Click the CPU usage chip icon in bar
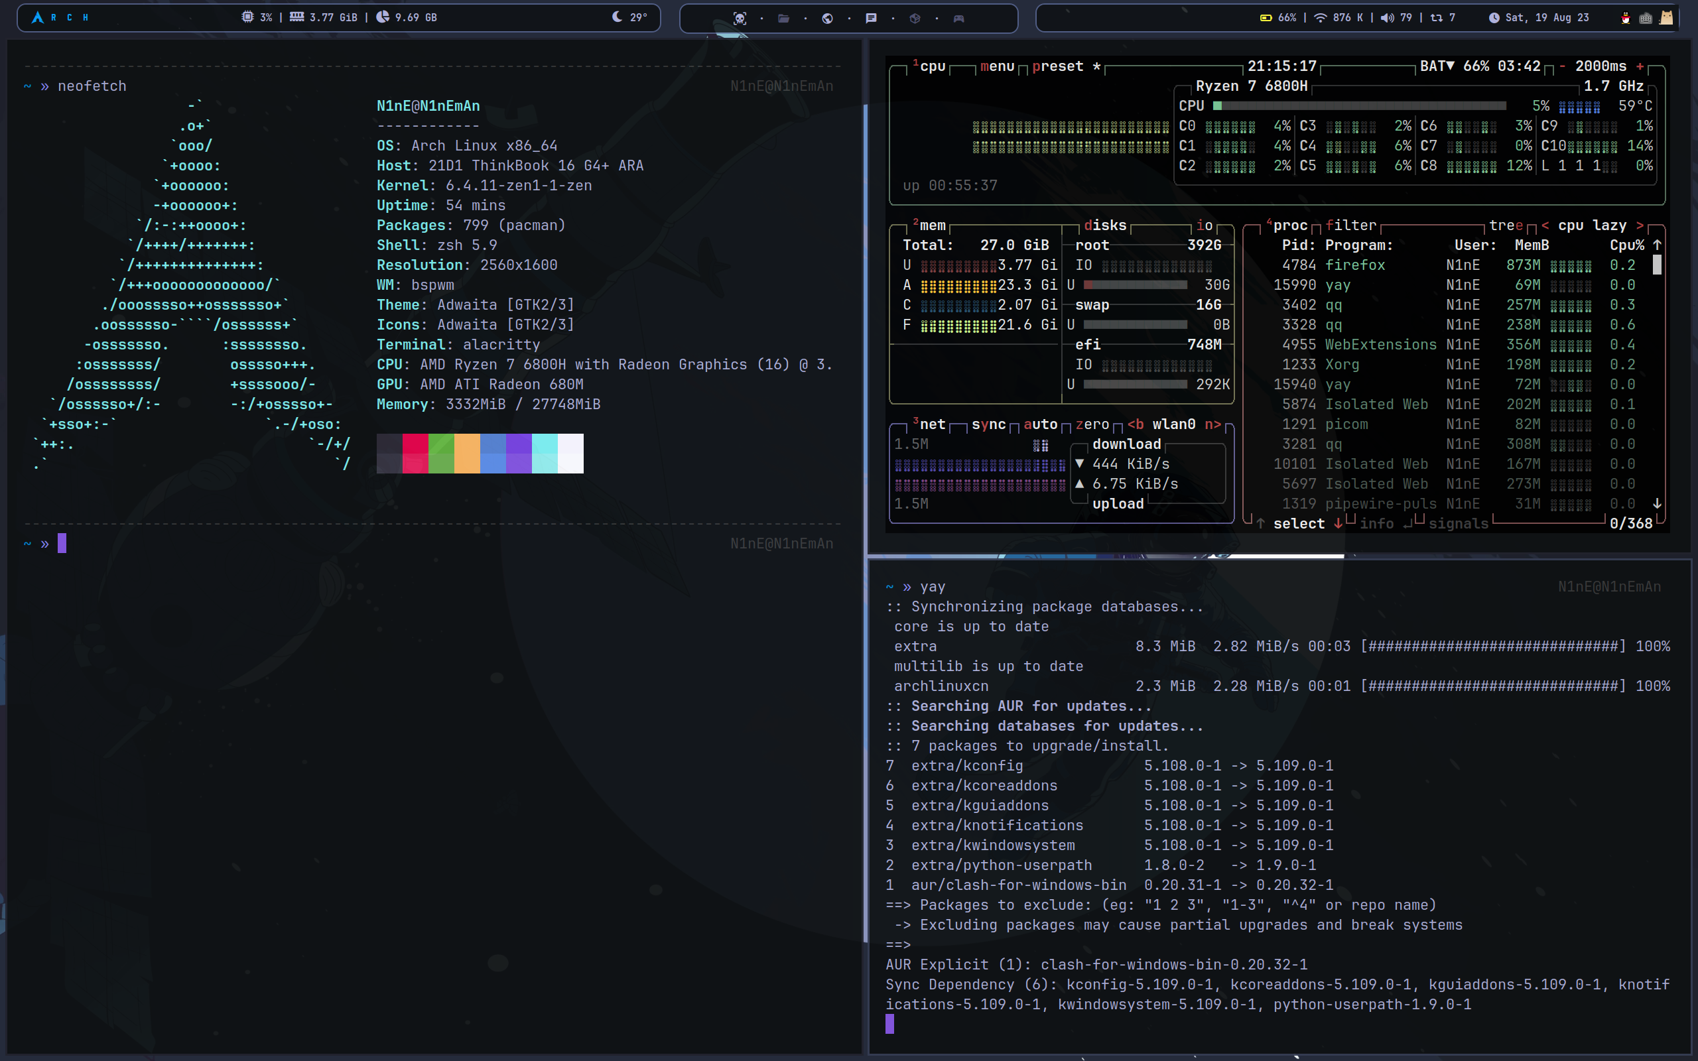The image size is (1698, 1061). [x=247, y=17]
